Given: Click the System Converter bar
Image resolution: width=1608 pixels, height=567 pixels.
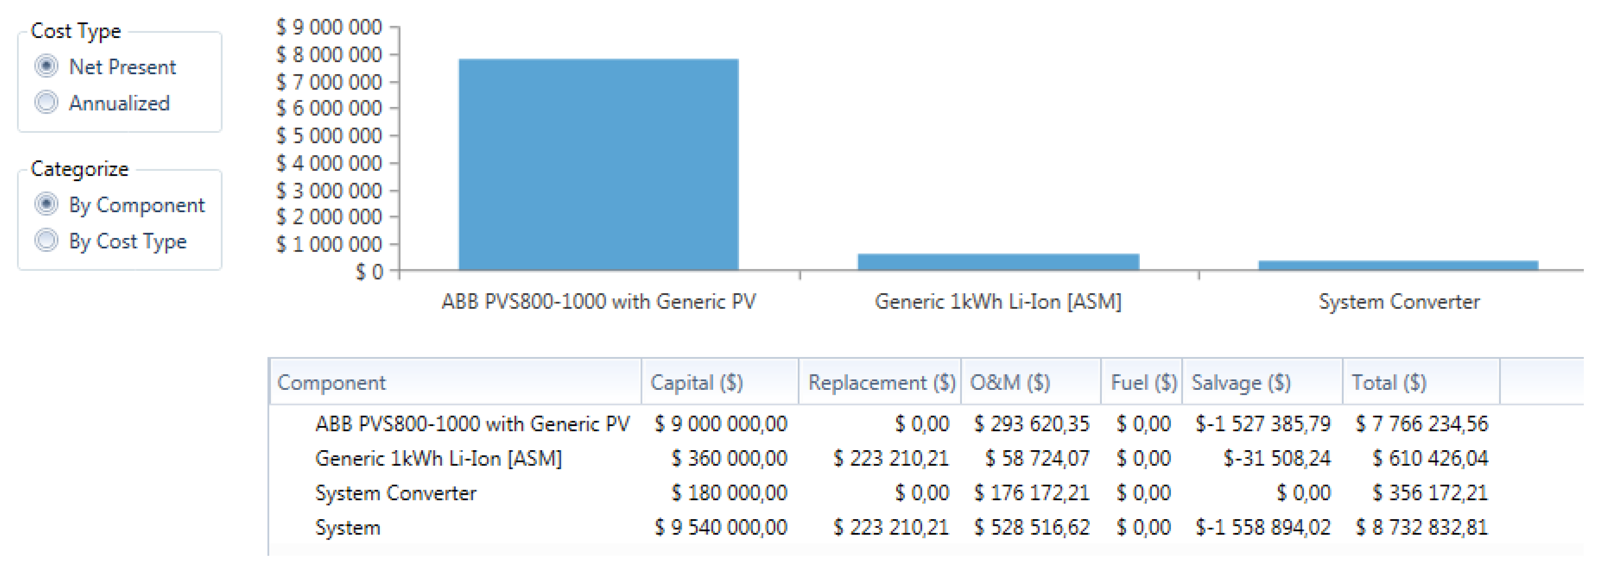Looking at the screenshot, I should tap(1398, 266).
